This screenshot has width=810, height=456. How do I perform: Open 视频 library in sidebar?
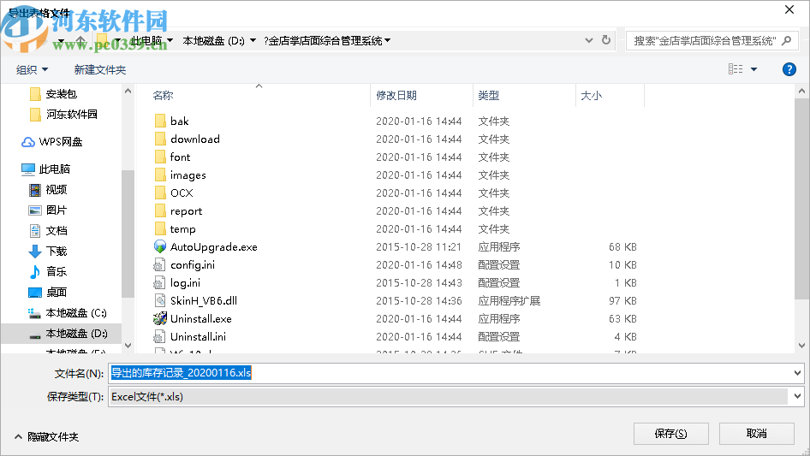48,190
